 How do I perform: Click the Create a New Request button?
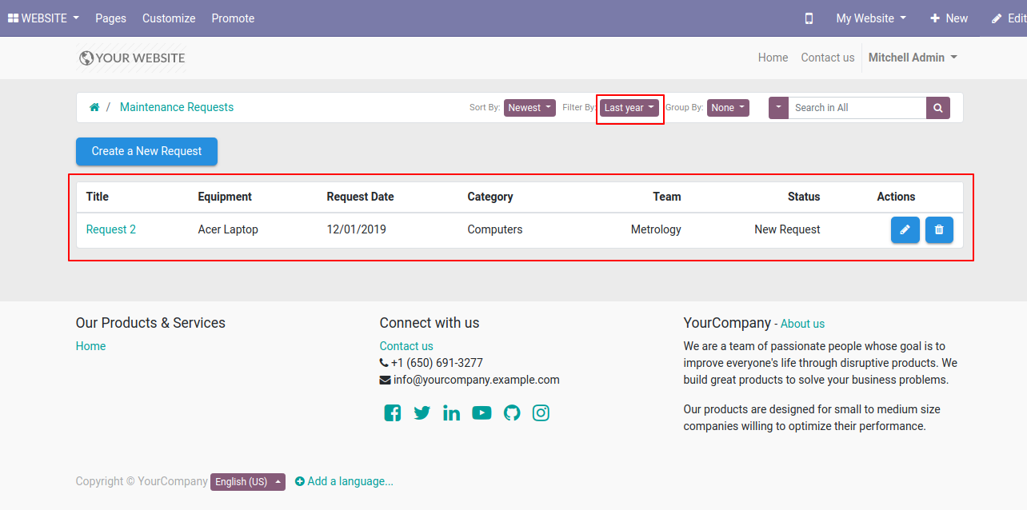coord(146,151)
